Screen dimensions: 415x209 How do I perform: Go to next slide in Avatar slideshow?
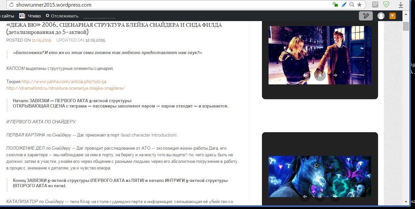(x=335, y=196)
